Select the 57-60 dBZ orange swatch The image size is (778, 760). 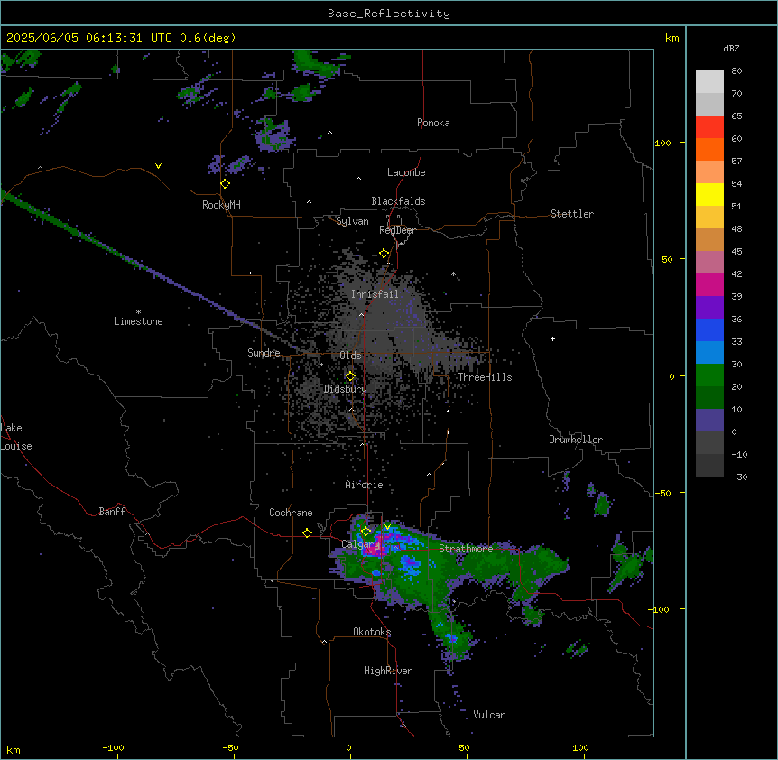tap(709, 149)
